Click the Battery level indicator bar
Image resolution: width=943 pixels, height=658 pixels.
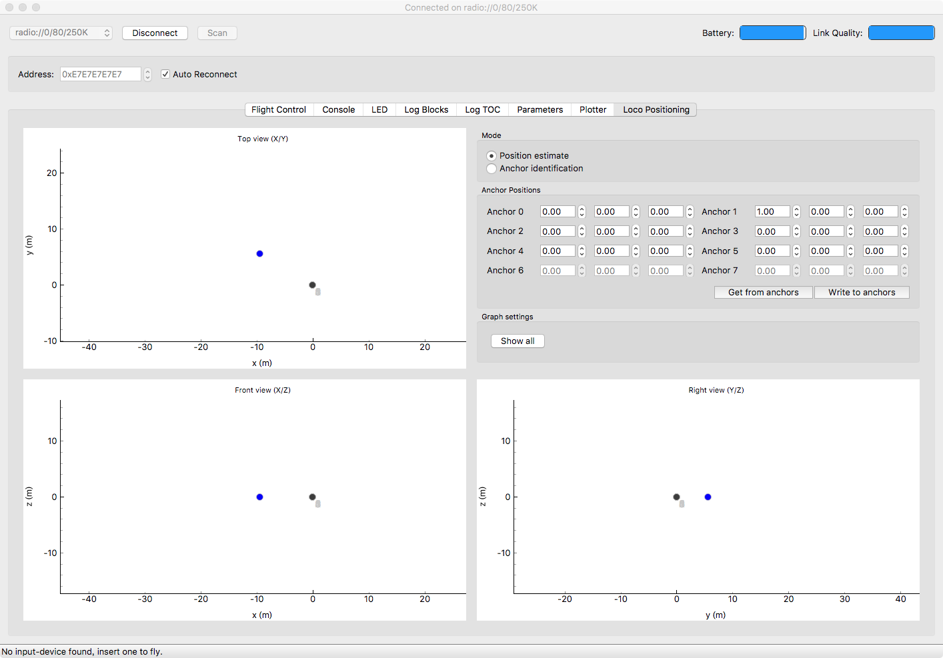(x=772, y=33)
